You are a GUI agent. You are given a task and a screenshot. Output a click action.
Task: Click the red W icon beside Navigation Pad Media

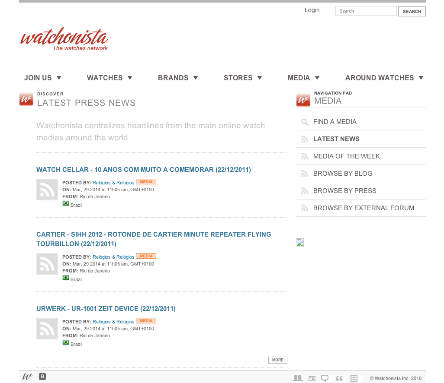pyautogui.click(x=303, y=100)
